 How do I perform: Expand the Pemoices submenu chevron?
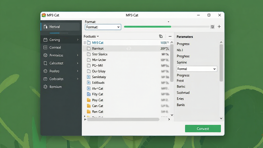point(78,55)
